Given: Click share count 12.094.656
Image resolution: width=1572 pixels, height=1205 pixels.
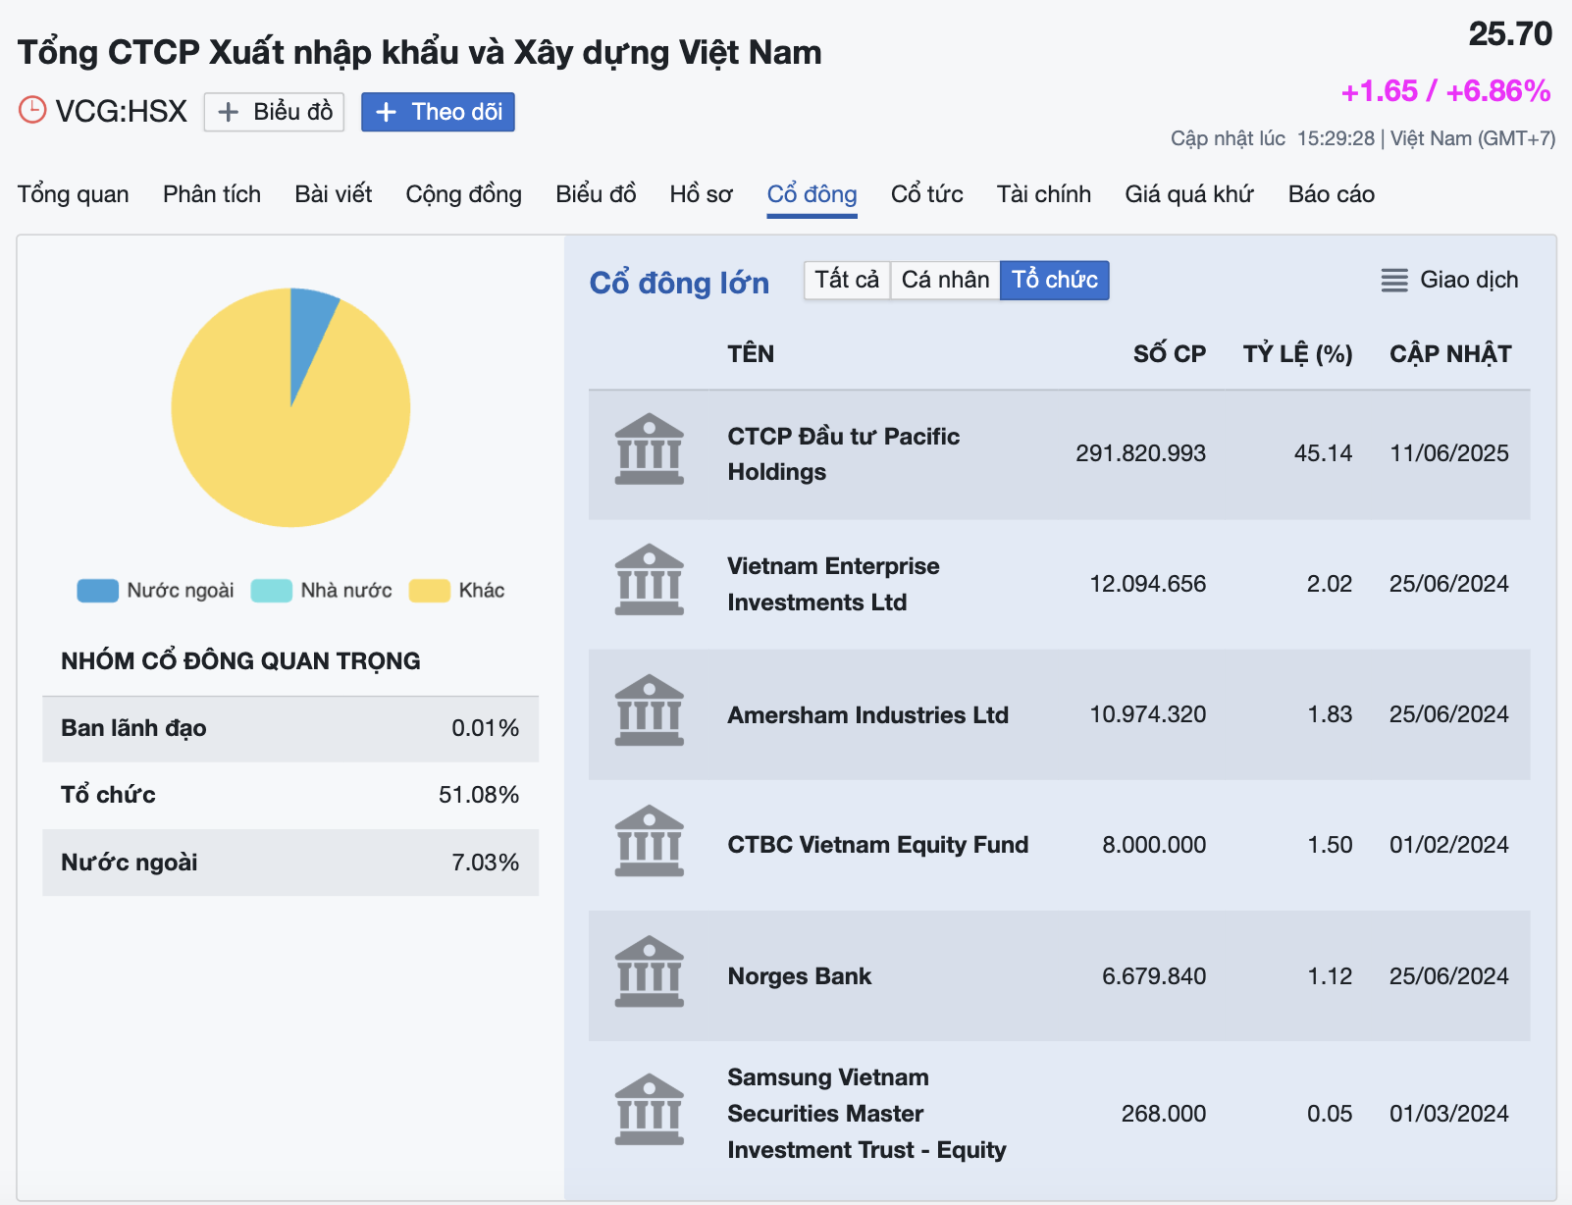Looking at the screenshot, I should pyautogui.click(x=1148, y=584).
